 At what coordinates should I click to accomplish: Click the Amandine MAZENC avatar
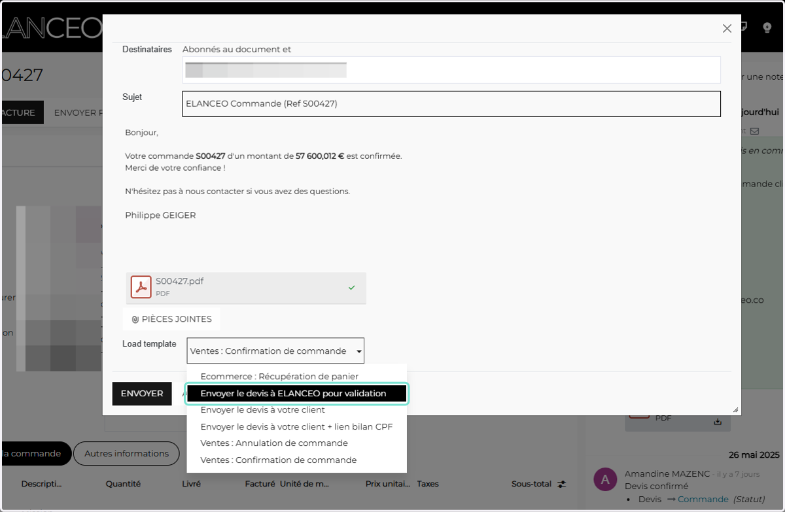[605, 479]
